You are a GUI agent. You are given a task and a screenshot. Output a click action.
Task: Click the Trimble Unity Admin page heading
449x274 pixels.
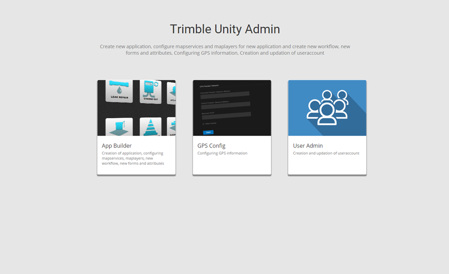tap(225, 29)
